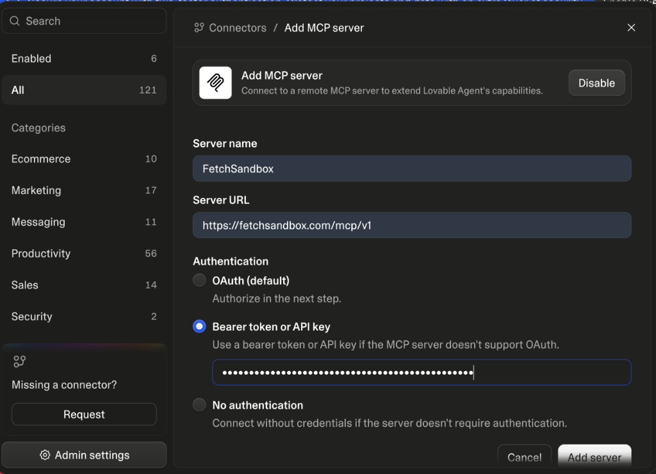The height and width of the screenshot is (474, 656).
Task: Click the Productivity count "56"
Action: point(151,254)
